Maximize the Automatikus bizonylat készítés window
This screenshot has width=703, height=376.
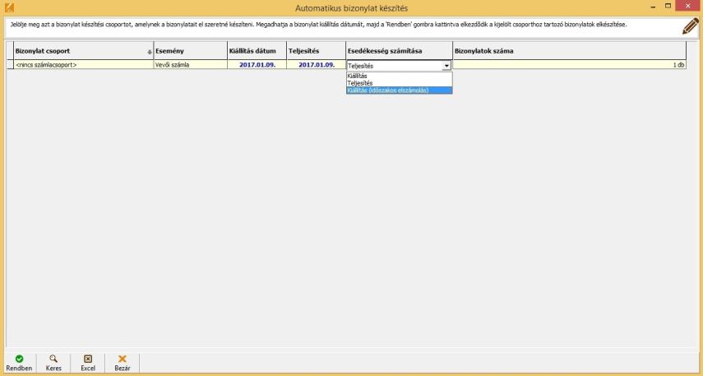point(667,7)
